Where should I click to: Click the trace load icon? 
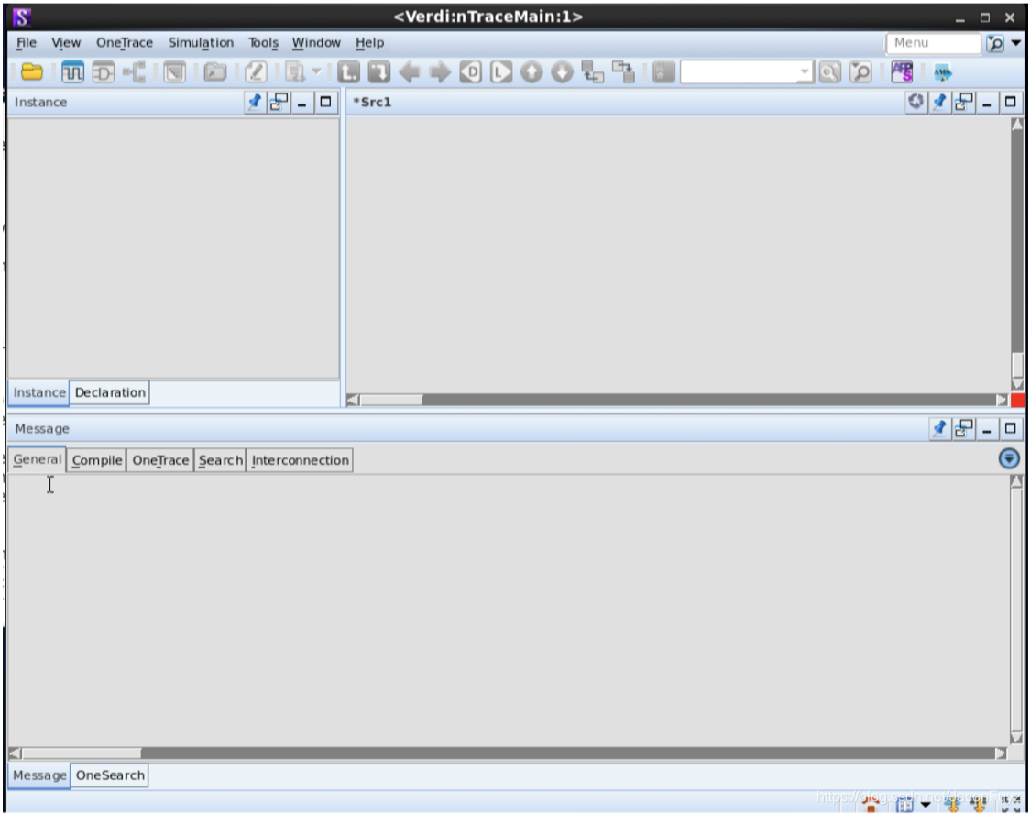pos(349,72)
